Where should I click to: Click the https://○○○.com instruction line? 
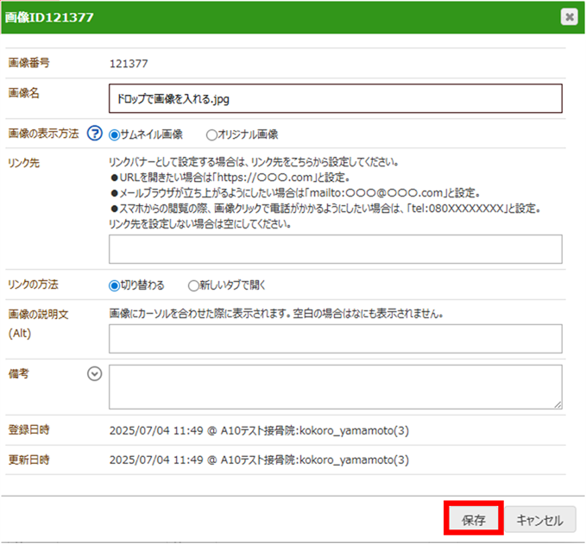(230, 178)
